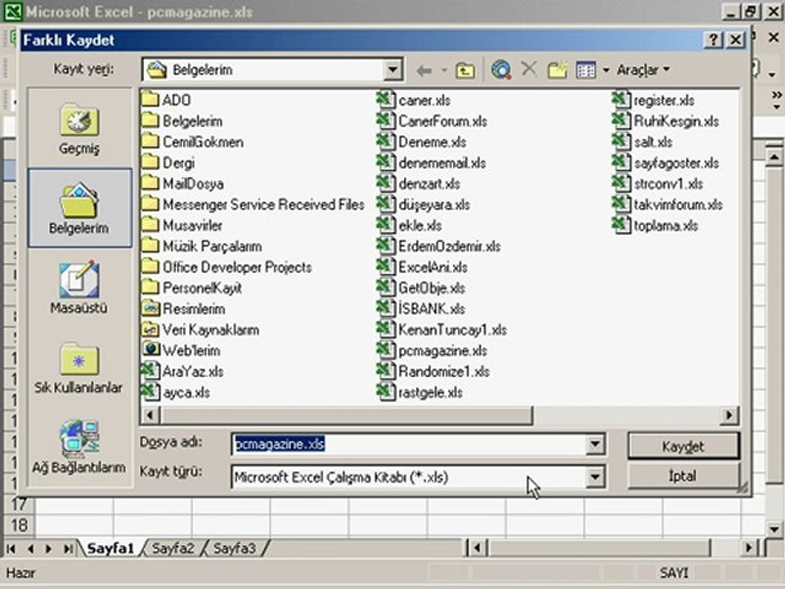Select the ADO folder
The height and width of the screenshot is (589, 785).
[166, 100]
